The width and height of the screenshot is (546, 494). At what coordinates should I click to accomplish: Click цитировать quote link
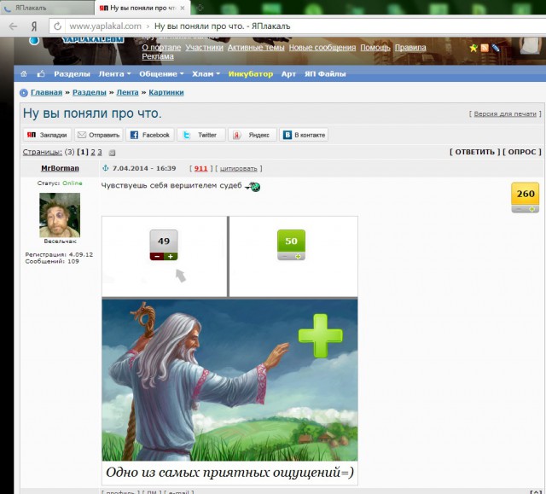click(x=239, y=168)
